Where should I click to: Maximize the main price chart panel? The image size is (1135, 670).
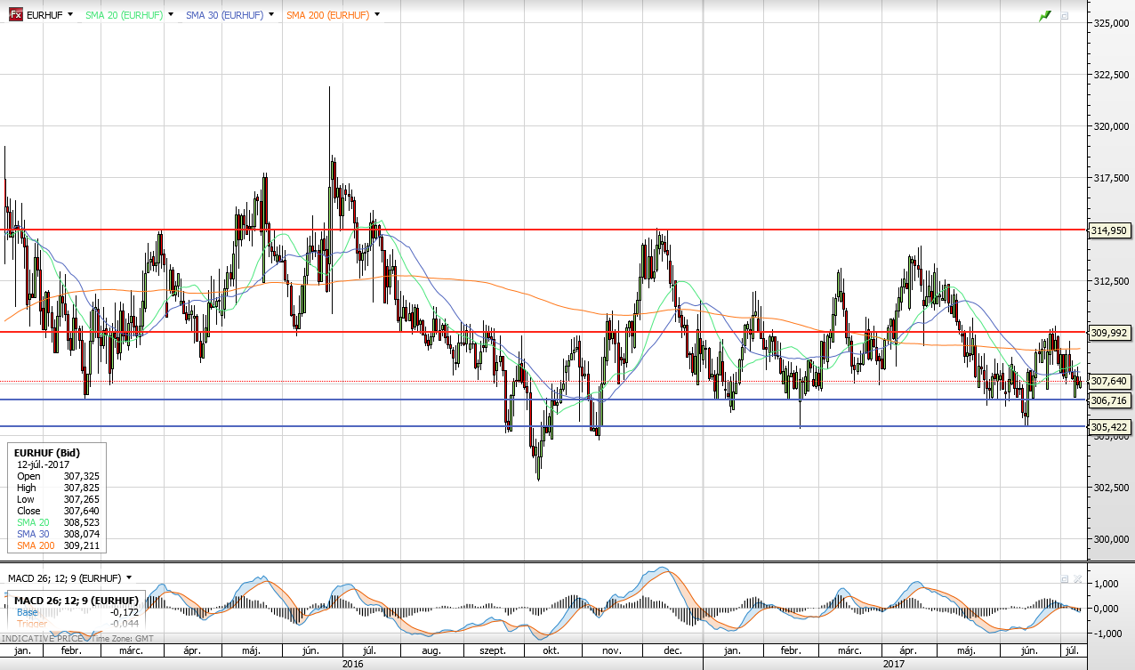point(1064,16)
